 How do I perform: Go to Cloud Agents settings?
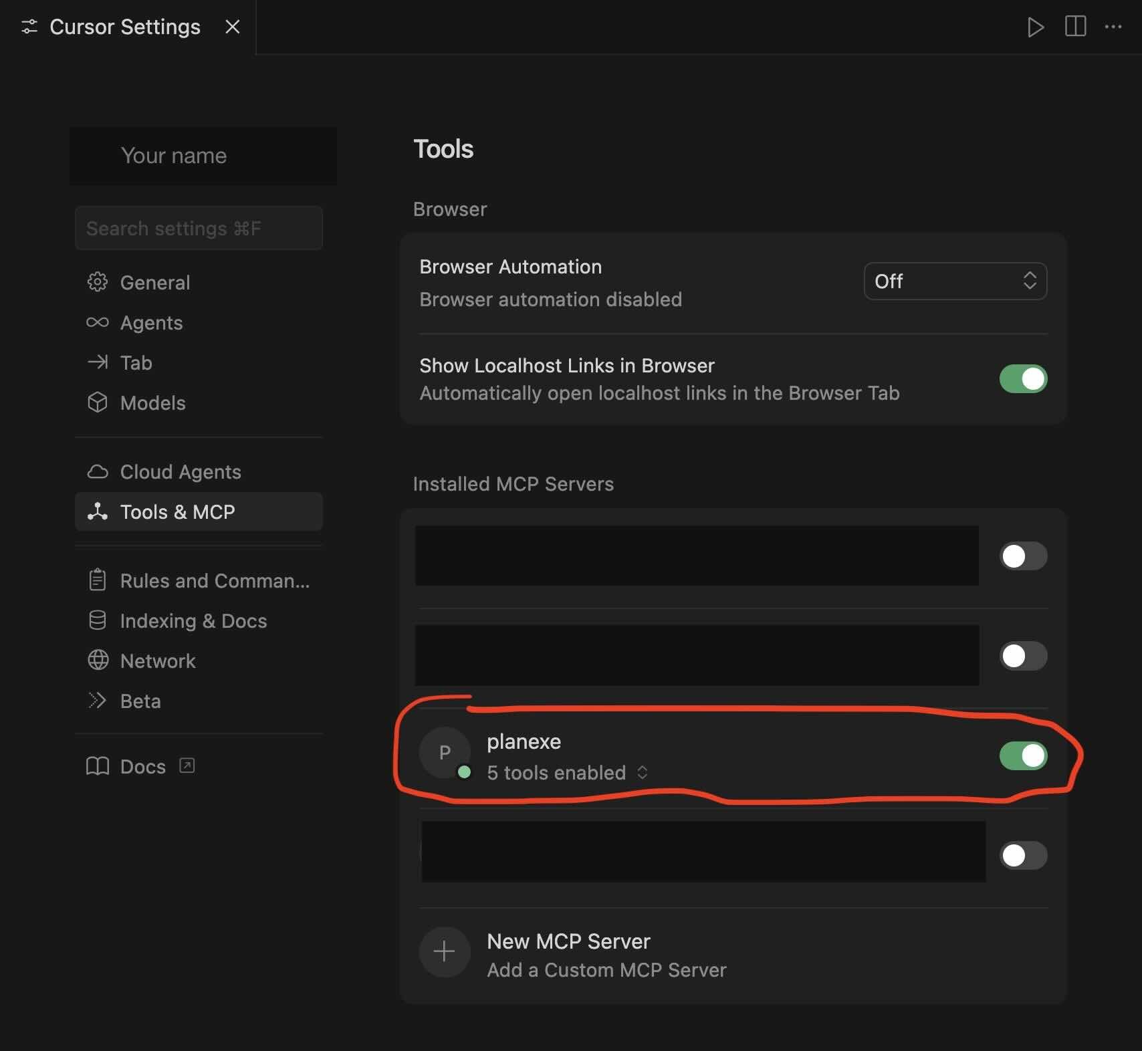coord(180,472)
